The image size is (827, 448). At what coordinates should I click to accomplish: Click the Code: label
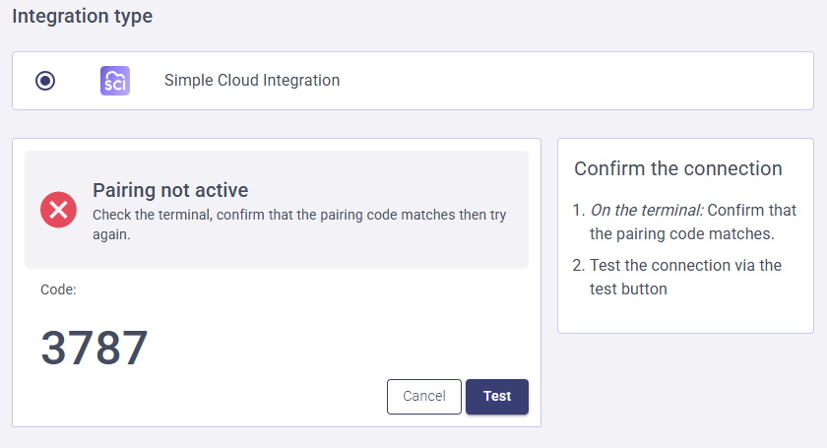pos(58,289)
